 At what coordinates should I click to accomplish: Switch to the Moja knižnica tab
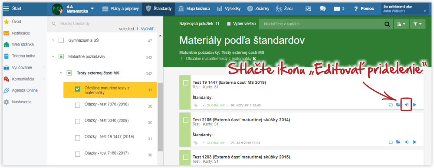[194, 9]
